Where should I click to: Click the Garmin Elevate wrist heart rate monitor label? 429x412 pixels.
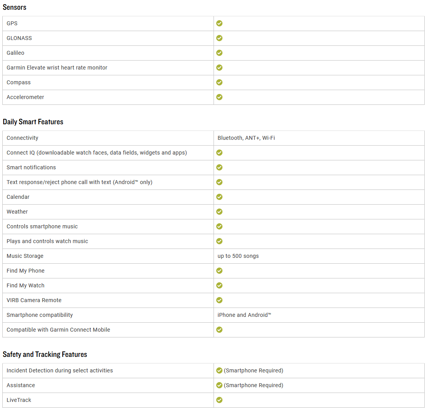point(57,68)
